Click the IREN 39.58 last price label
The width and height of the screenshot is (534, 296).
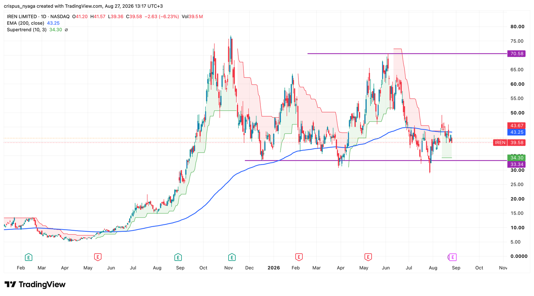pos(509,143)
